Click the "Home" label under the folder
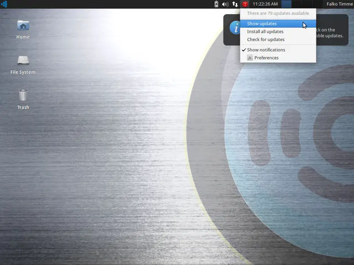The image size is (354, 265). (x=23, y=37)
